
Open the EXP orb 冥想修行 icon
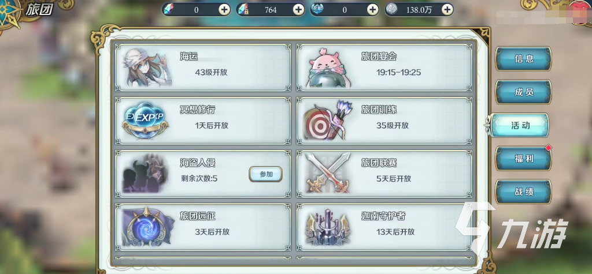pos(145,120)
